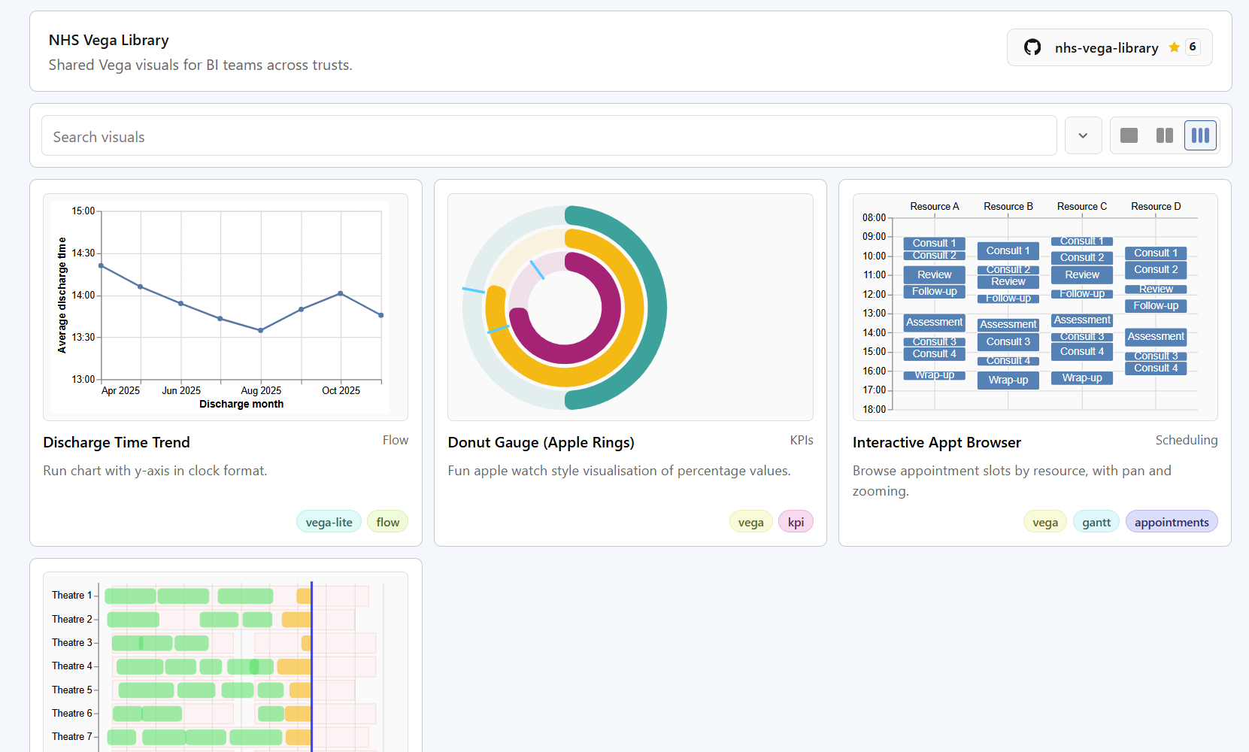Click the blue current-time marker line
Image resolution: width=1249 pixels, height=752 pixels.
pyautogui.click(x=311, y=666)
